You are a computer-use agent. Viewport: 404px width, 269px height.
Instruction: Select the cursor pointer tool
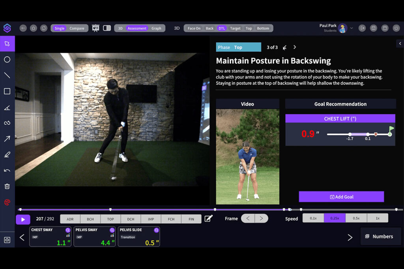click(x=7, y=43)
